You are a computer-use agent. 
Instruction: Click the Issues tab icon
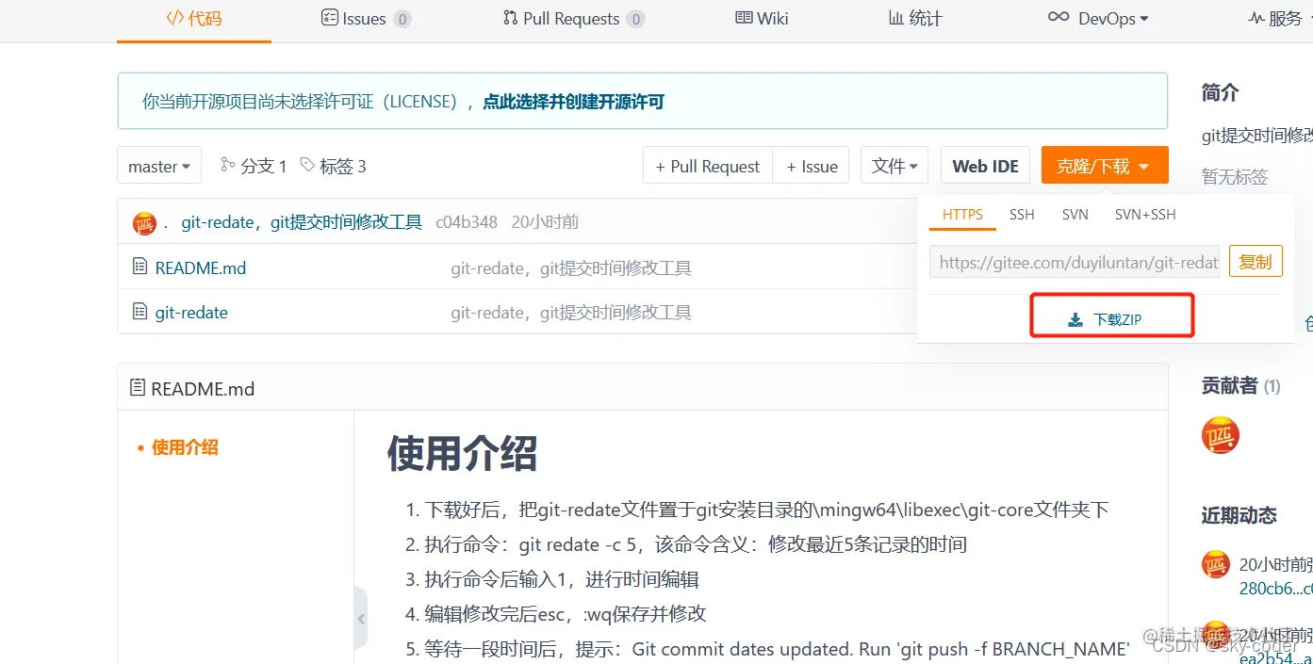click(329, 18)
